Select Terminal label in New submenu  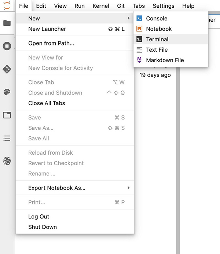tap(157, 39)
